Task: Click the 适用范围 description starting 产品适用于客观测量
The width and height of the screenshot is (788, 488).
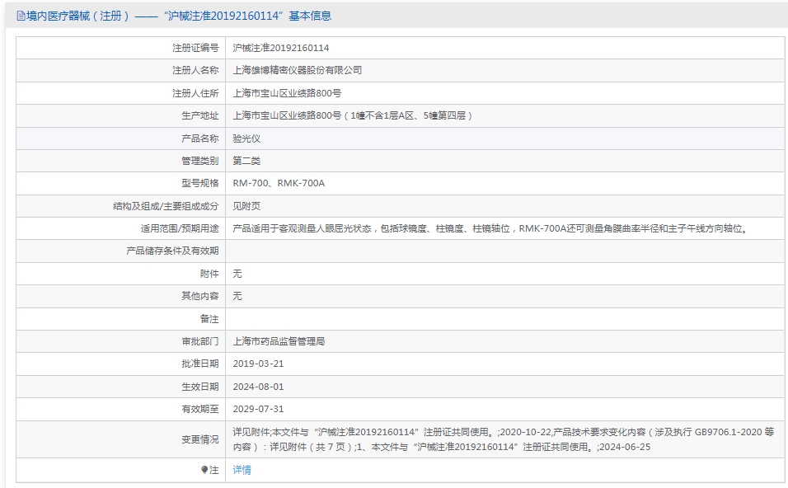Action: click(x=491, y=228)
